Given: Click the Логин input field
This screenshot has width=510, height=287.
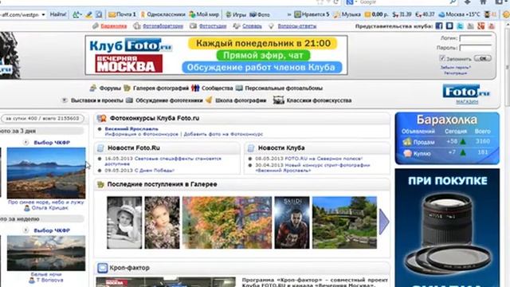Looking at the screenshot, I should click(x=476, y=38).
